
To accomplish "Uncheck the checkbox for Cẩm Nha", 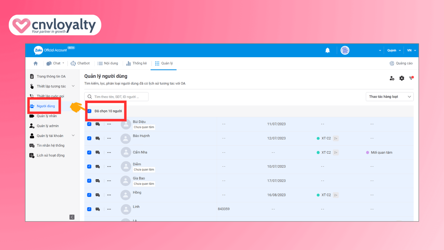I will [89, 152].
